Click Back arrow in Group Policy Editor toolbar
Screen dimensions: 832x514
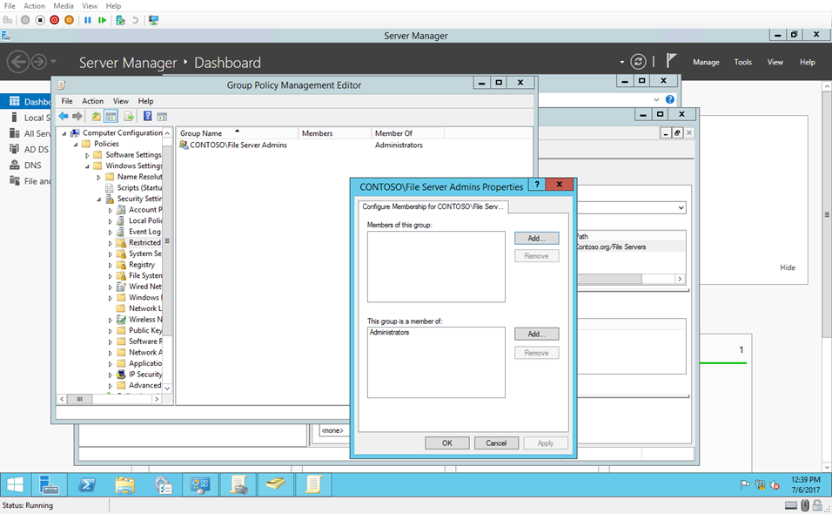coord(64,116)
